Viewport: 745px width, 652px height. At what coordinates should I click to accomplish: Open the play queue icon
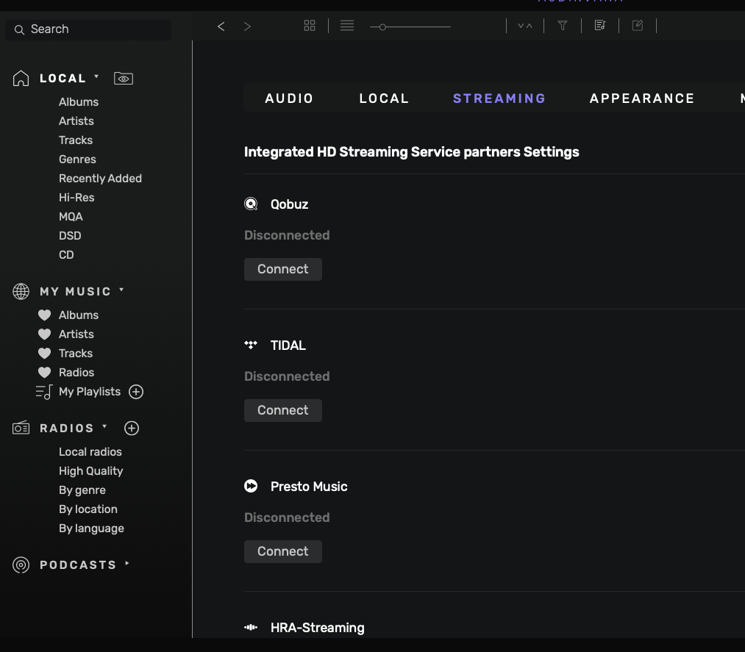tap(600, 26)
